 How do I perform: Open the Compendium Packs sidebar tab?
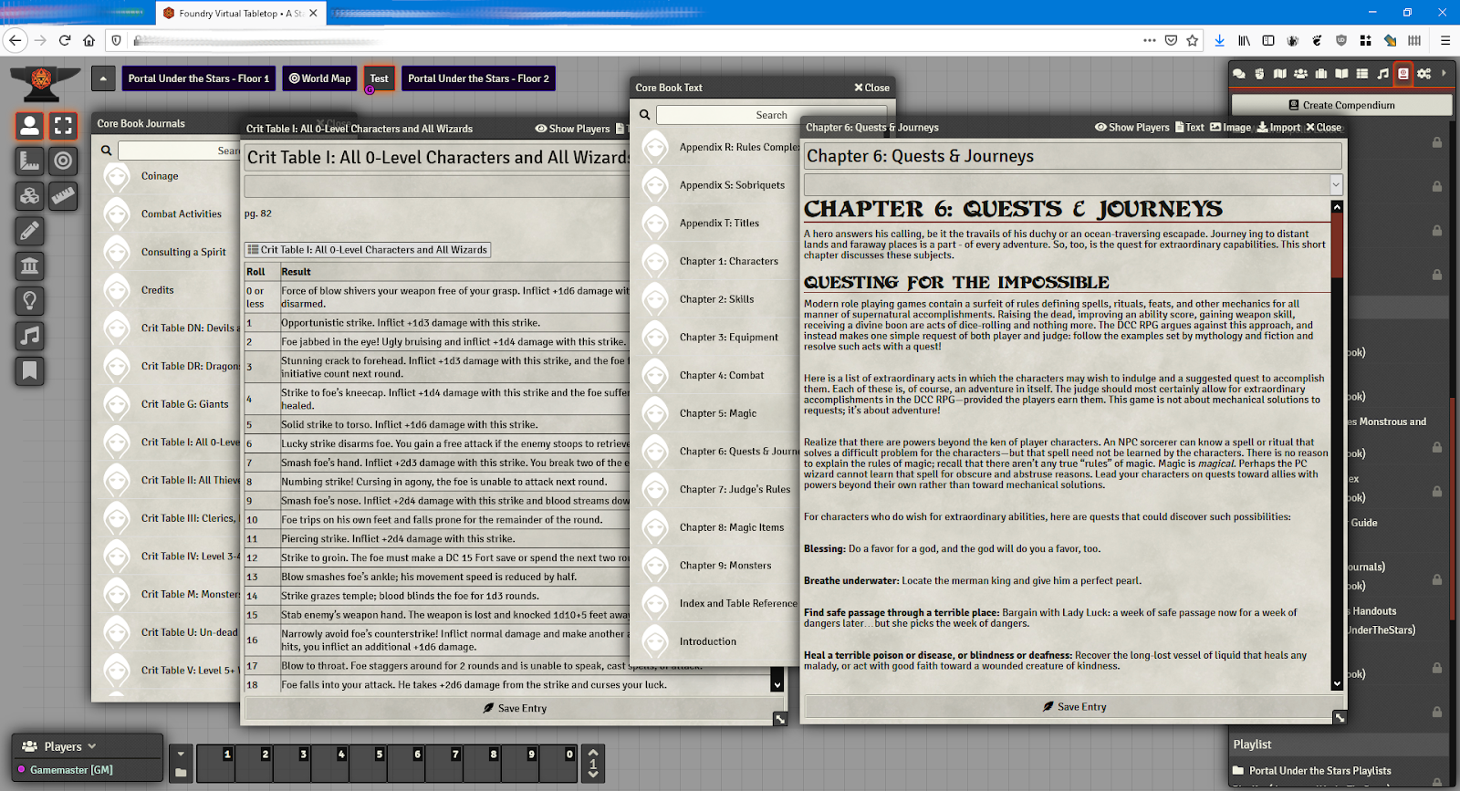point(1403,74)
